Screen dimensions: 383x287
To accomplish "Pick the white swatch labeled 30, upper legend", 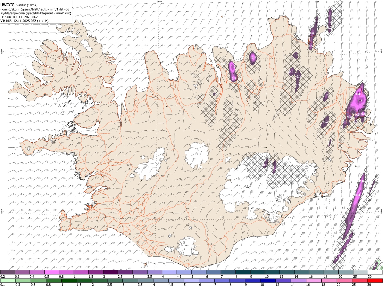I will (375, 272).
